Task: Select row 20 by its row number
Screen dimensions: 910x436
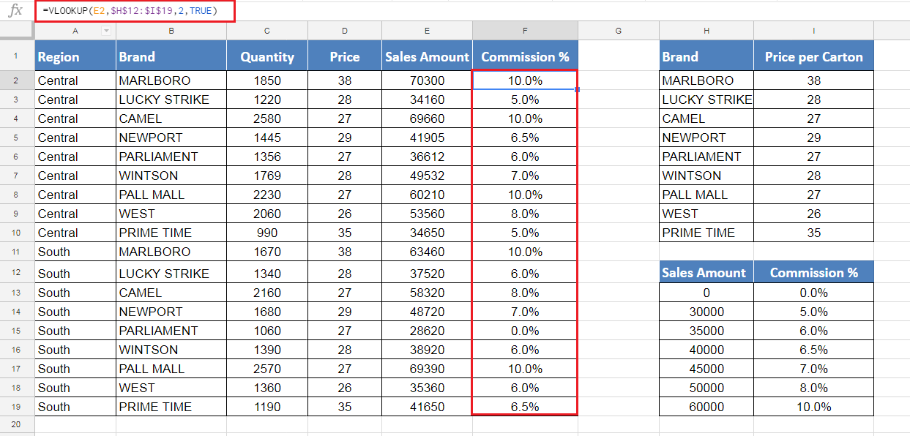Action: click(18, 424)
